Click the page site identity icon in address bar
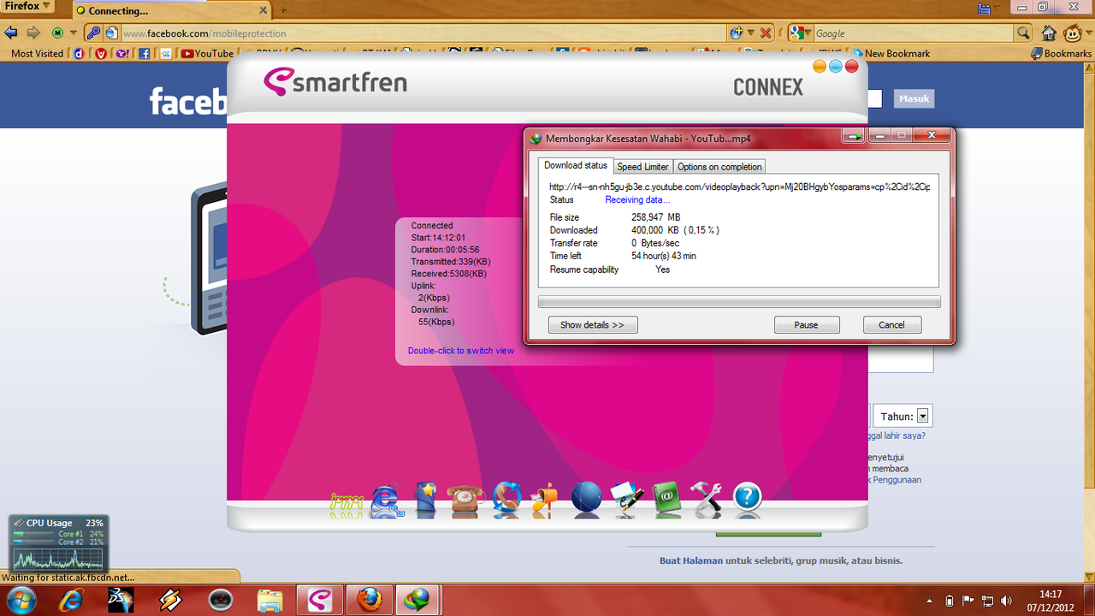The height and width of the screenshot is (616, 1095). [111, 33]
